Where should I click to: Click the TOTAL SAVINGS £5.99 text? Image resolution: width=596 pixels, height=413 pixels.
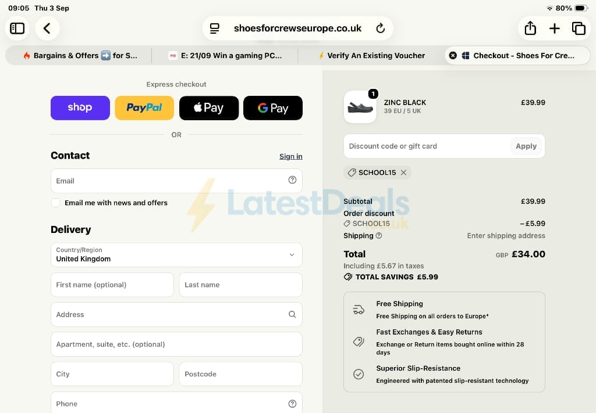click(396, 277)
